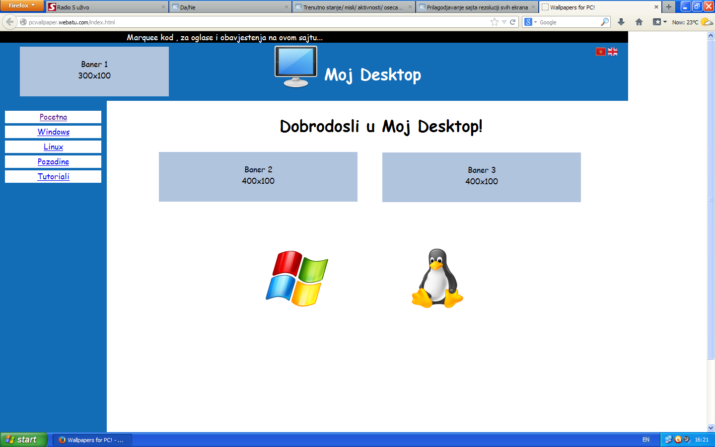Open a new tab with the plus button
715x447 pixels.
pyautogui.click(x=669, y=7)
